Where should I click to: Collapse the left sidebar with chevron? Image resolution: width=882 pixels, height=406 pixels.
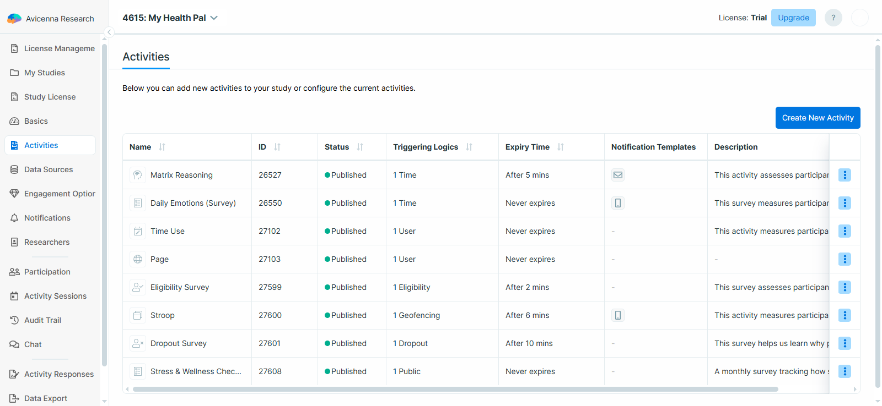pos(109,32)
